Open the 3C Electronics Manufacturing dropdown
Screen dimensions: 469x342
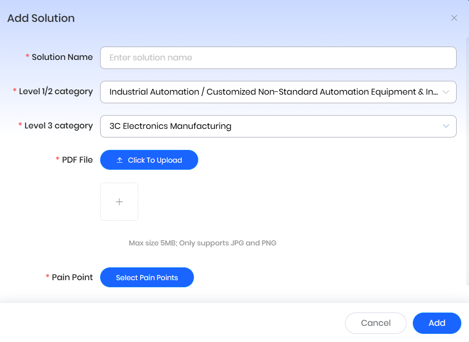click(274, 126)
